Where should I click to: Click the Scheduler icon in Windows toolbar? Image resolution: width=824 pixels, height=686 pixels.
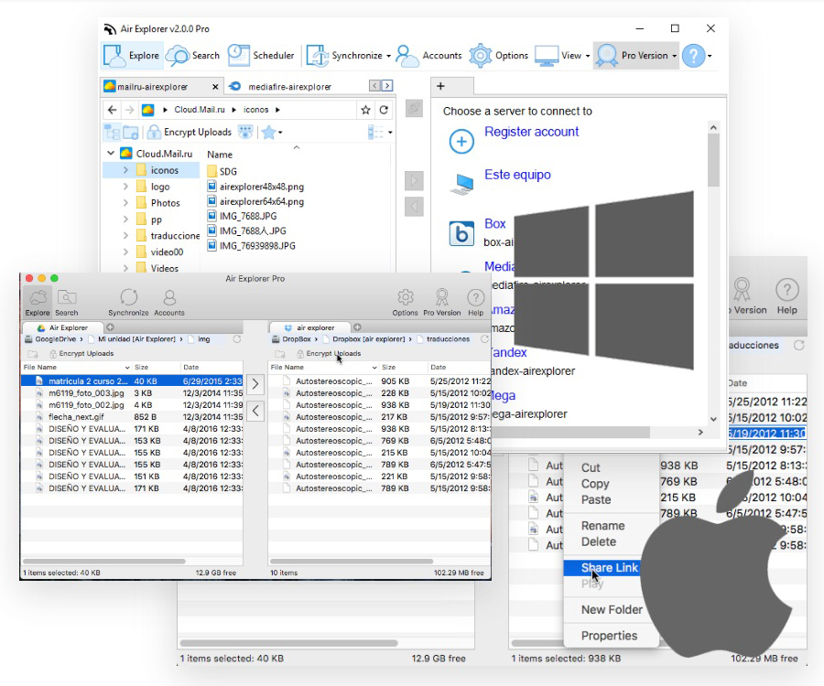pos(239,55)
